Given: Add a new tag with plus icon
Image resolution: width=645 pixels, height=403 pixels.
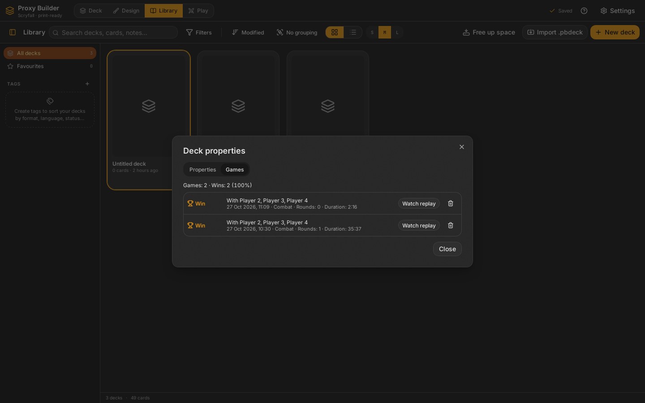Looking at the screenshot, I should tap(87, 84).
